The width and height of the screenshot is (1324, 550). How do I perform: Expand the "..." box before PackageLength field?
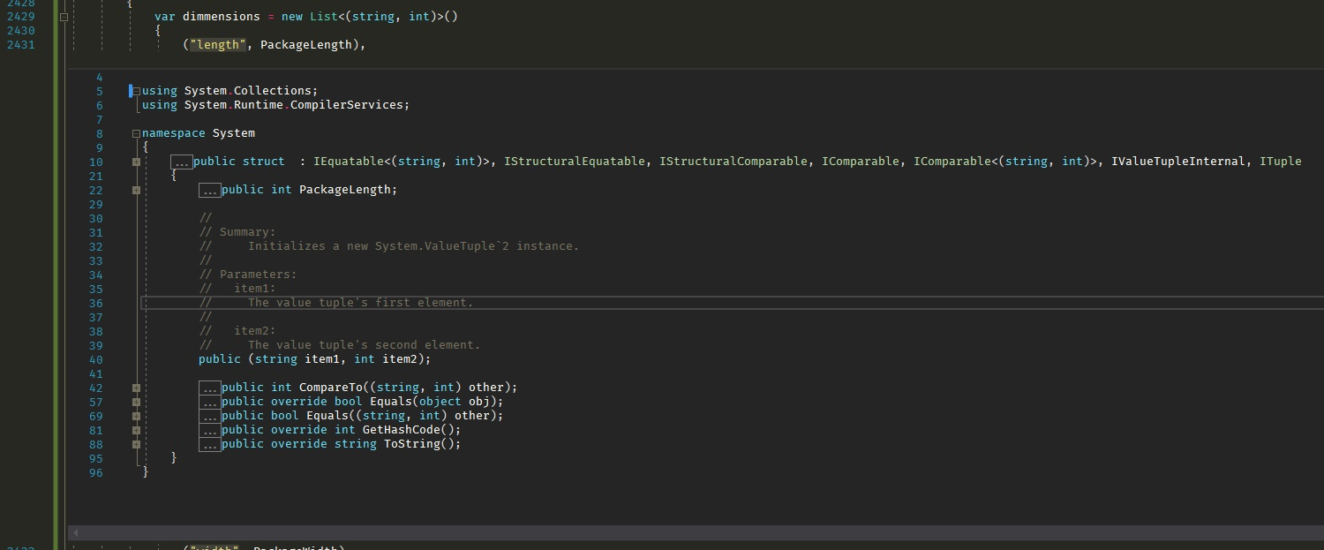click(210, 189)
